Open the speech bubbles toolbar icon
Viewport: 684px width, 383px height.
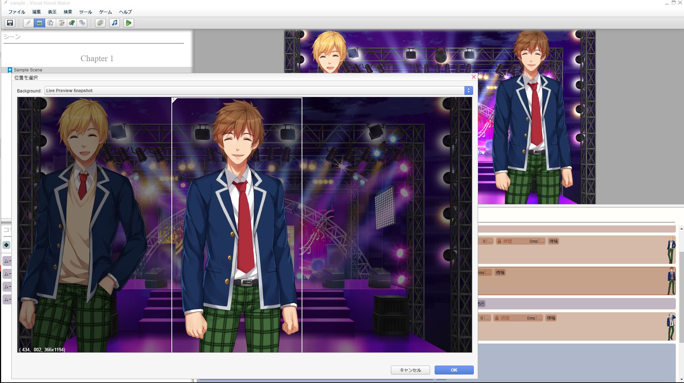click(83, 23)
